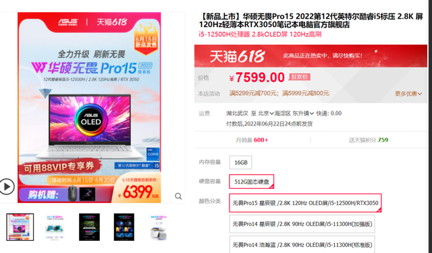The image size is (432, 253).
Task: Pick 无畏Pro15 星辰银 RTX3050 variant
Action: [305, 203]
